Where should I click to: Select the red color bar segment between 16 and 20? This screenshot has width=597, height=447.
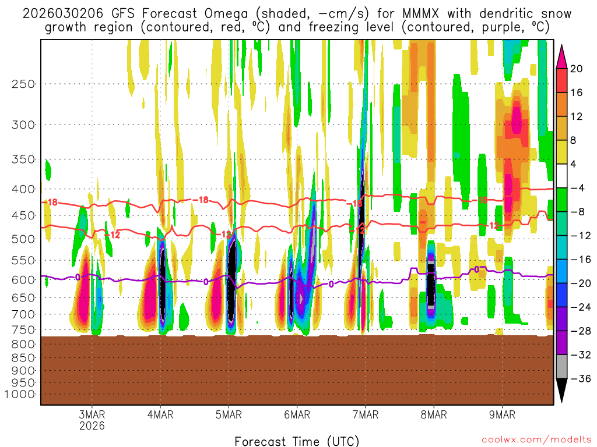(563, 80)
